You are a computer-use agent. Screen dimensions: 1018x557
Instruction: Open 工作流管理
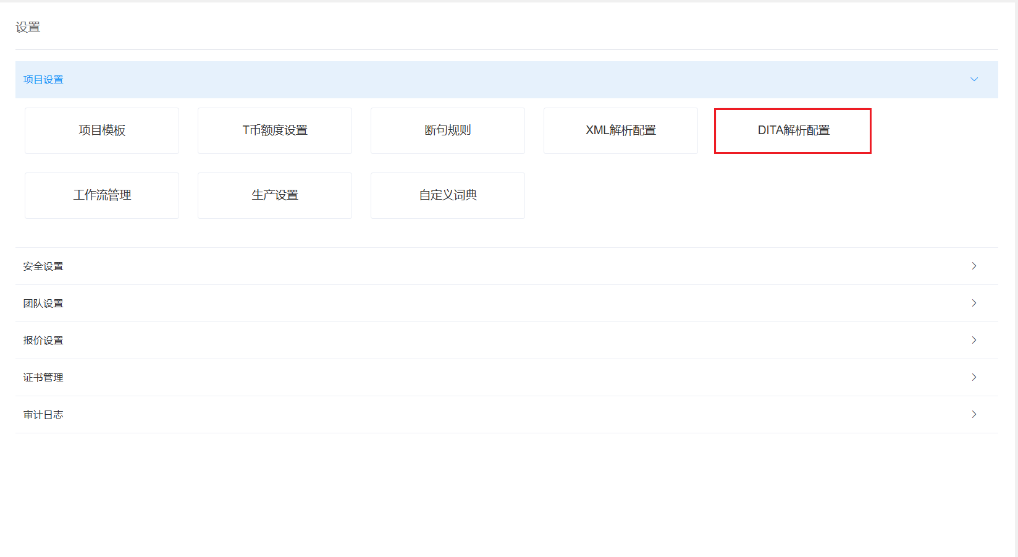[102, 195]
